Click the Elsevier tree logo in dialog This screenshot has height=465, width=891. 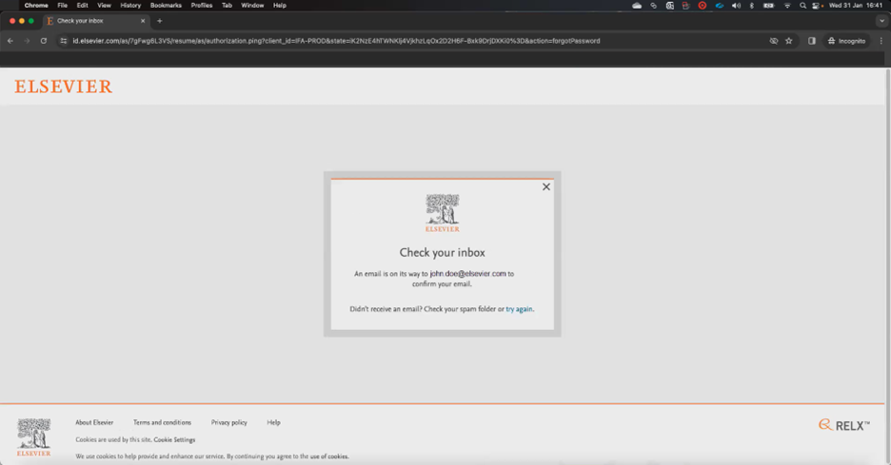click(x=442, y=213)
